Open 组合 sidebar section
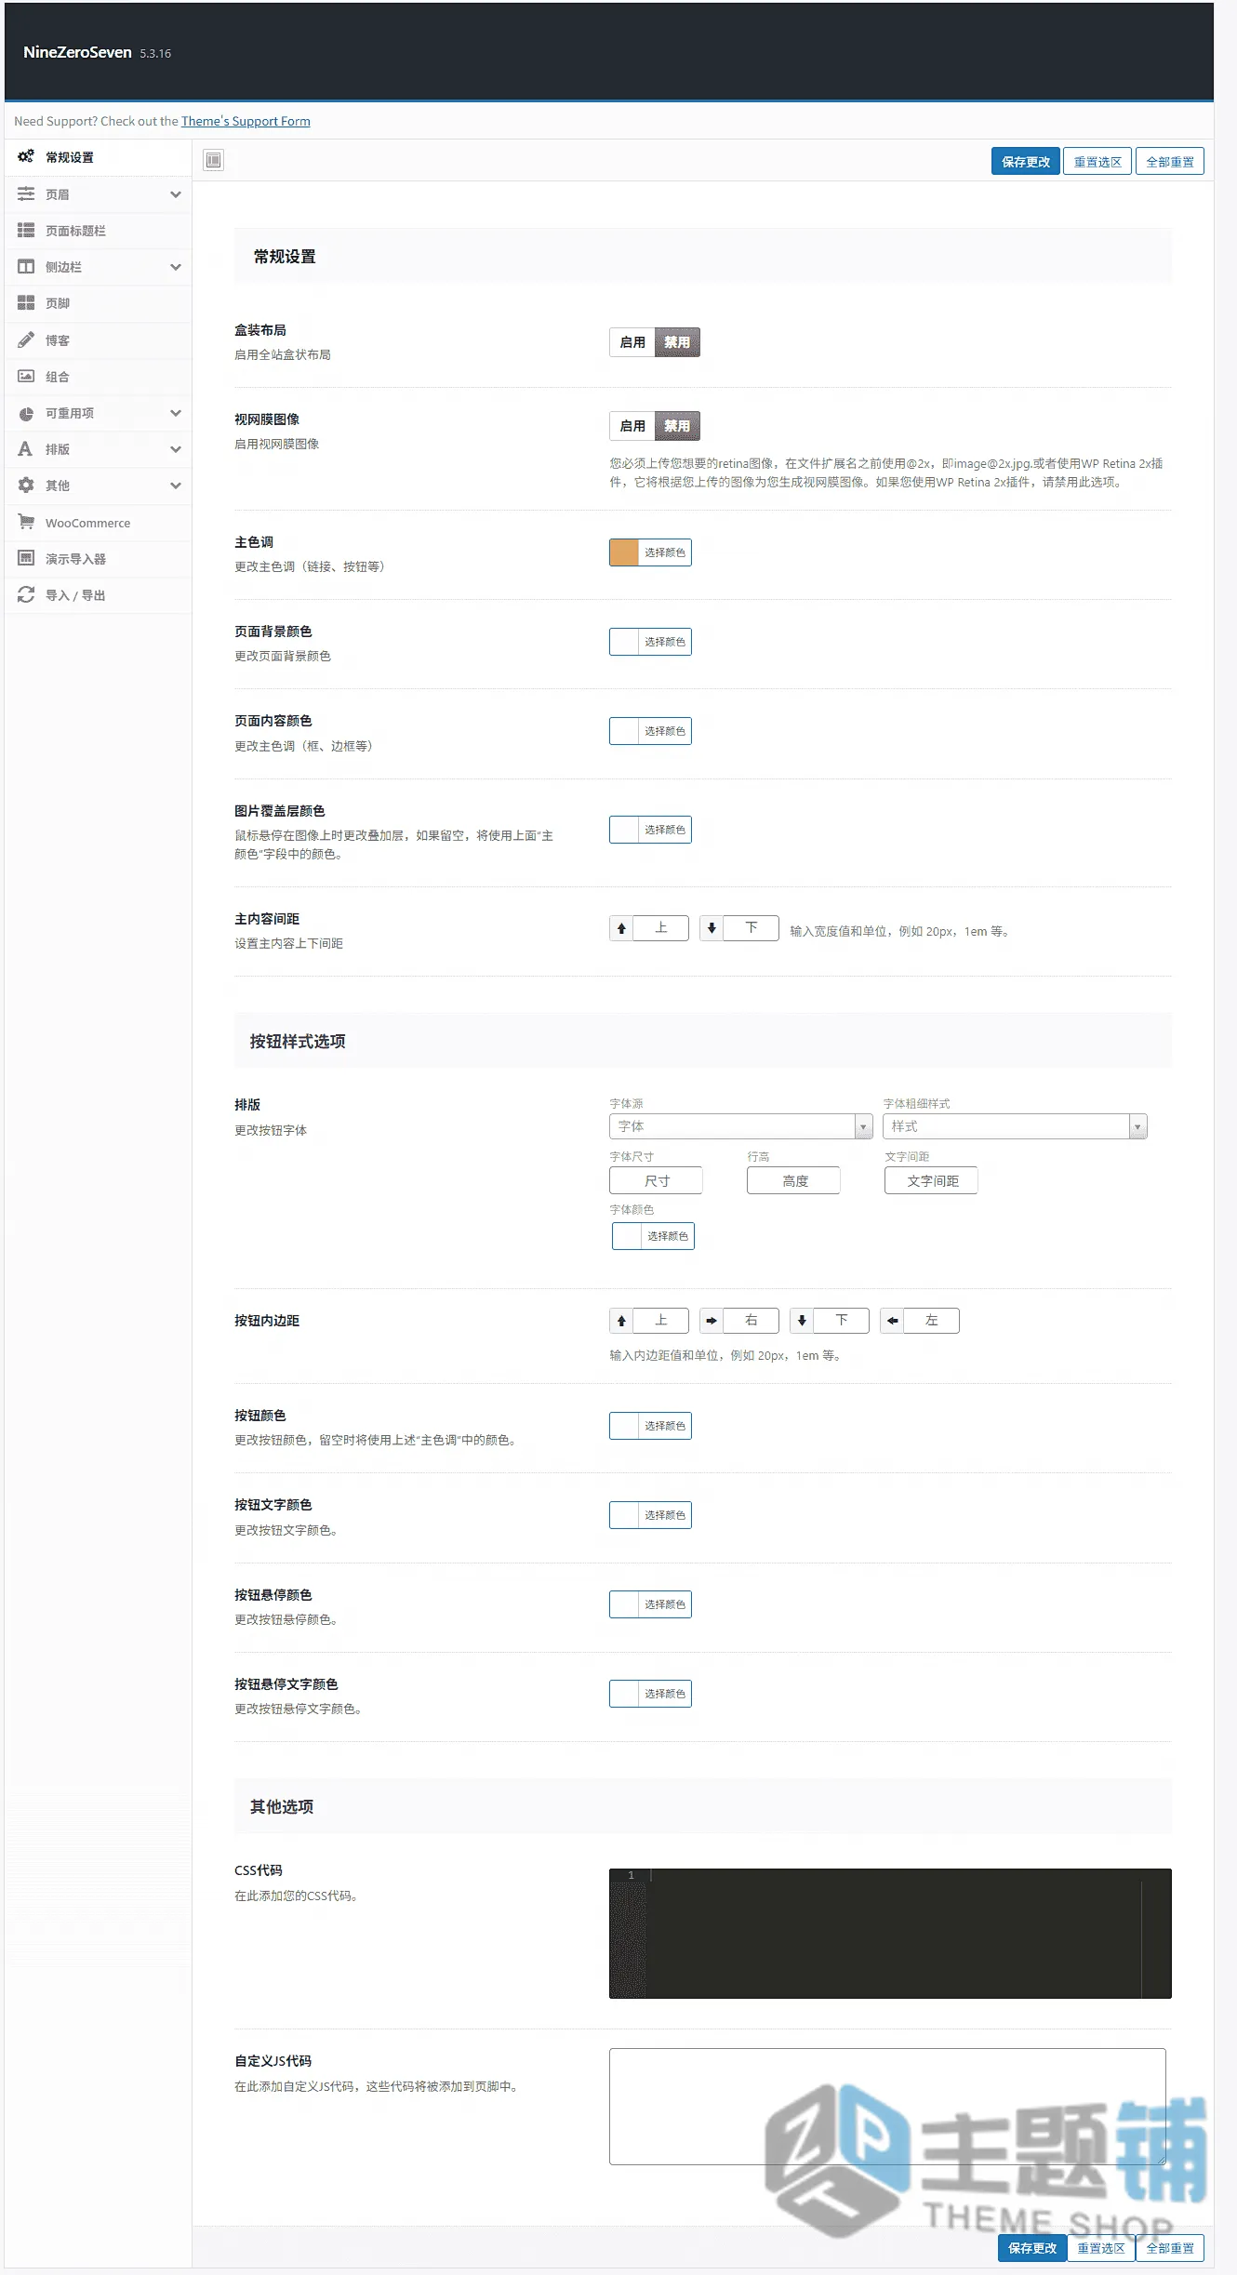Screen dimensions: 1237x2275 (98, 377)
